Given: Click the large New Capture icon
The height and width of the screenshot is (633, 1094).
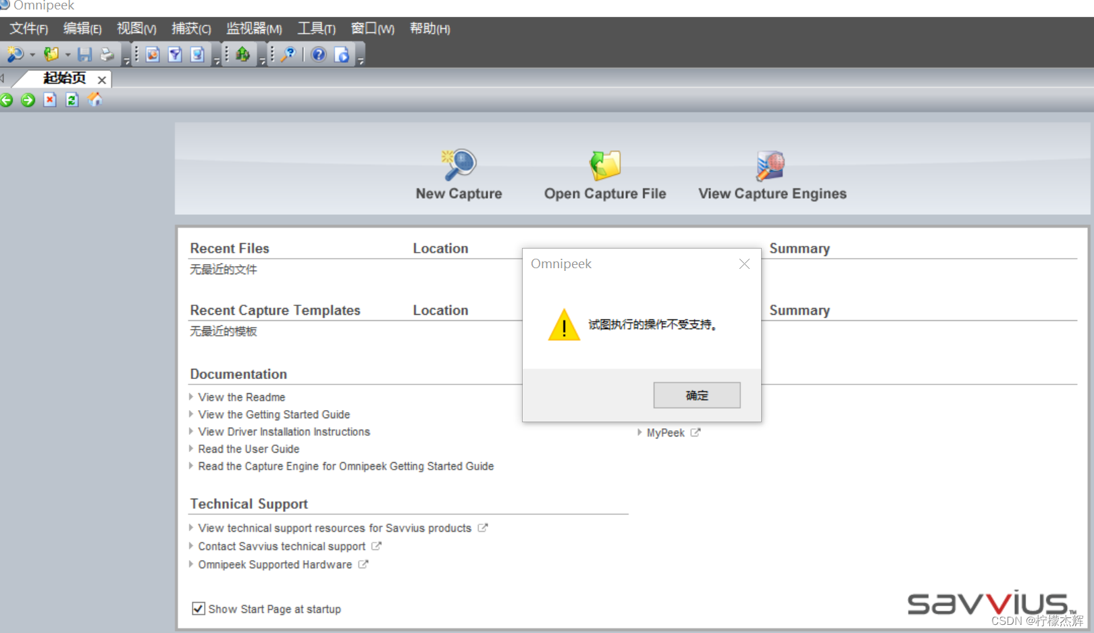Looking at the screenshot, I should [459, 165].
